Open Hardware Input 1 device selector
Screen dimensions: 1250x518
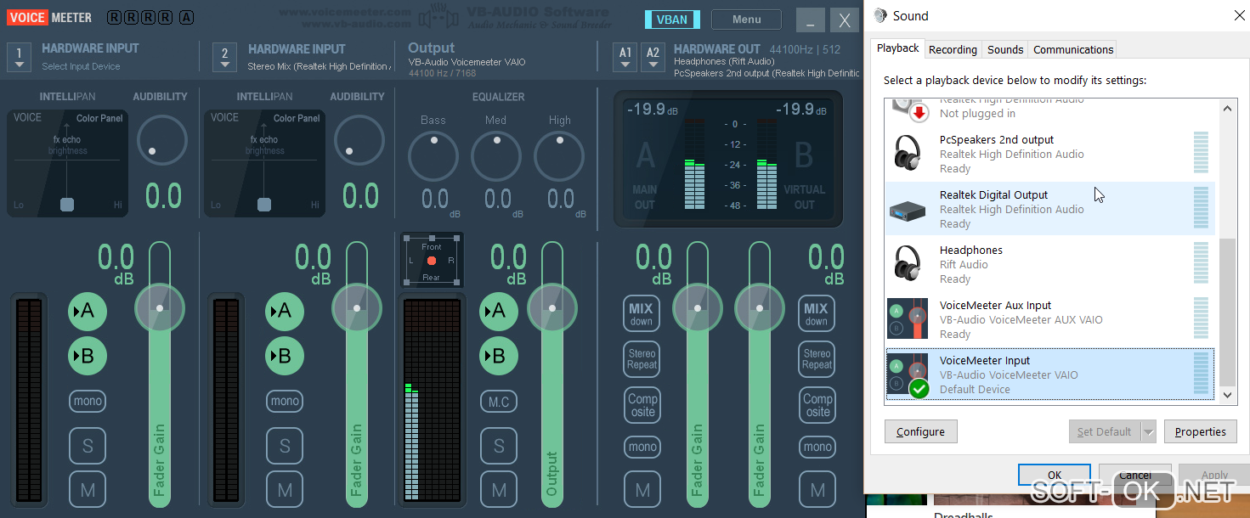click(x=20, y=56)
